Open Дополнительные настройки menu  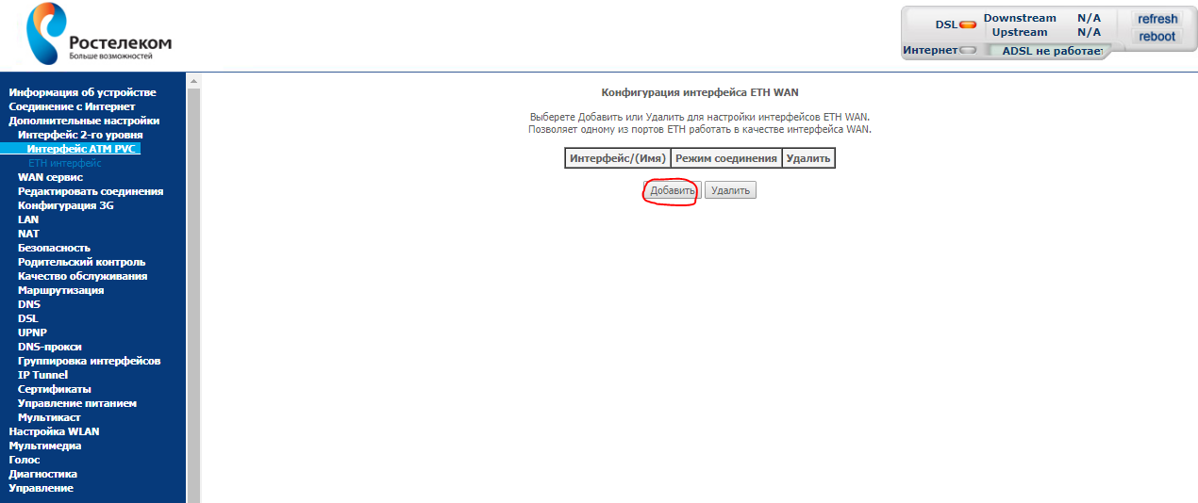point(84,121)
